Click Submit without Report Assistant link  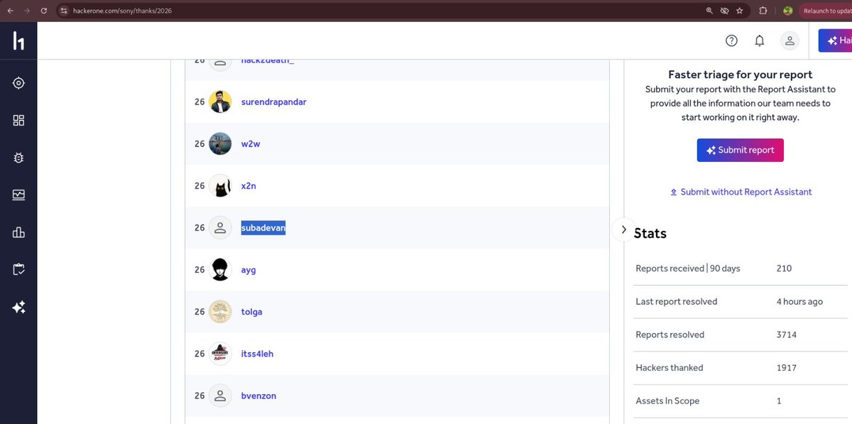coord(741,192)
